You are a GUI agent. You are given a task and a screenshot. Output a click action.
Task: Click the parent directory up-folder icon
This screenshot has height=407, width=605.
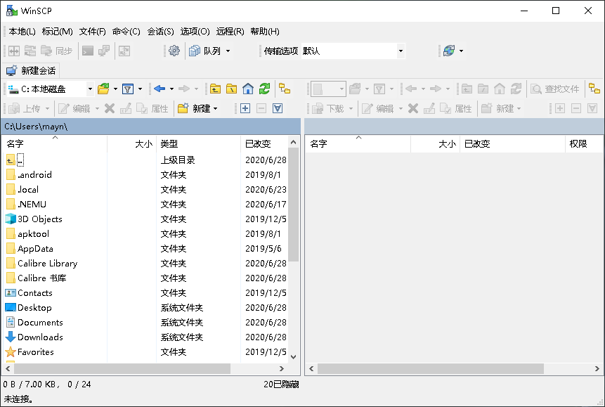[x=11, y=160]
